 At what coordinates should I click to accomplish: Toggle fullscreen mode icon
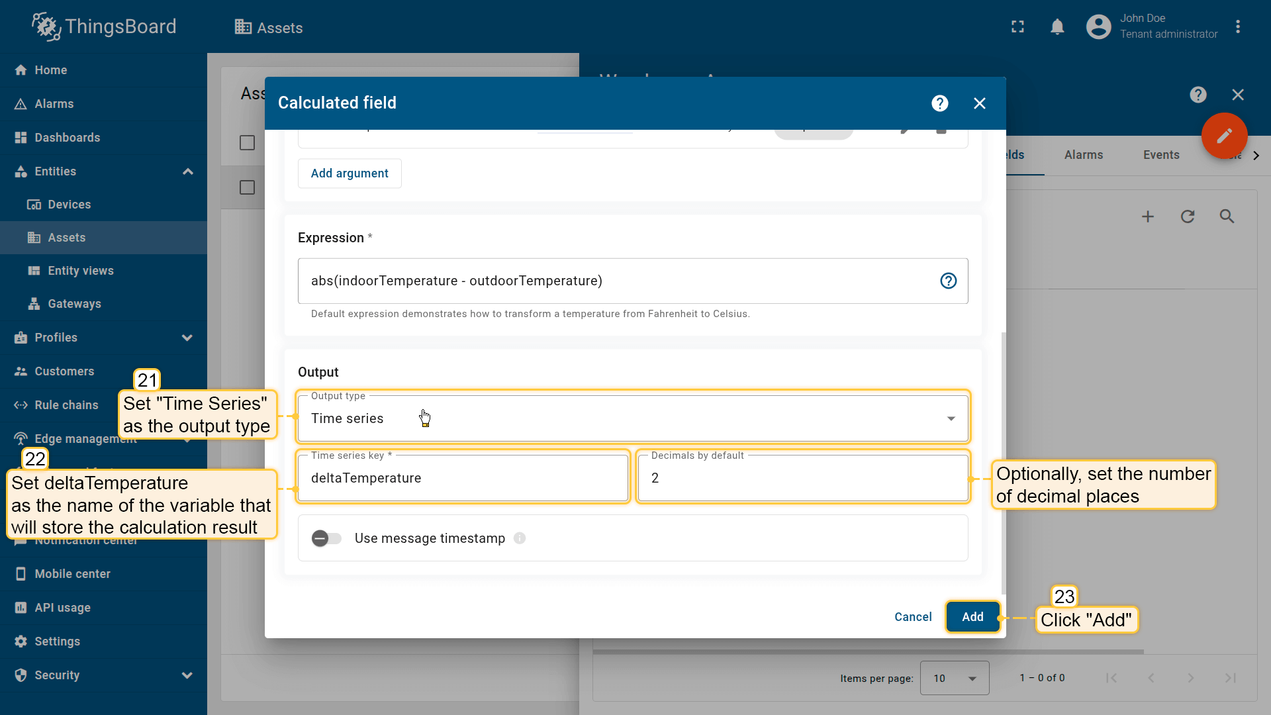click(1017, 27)
